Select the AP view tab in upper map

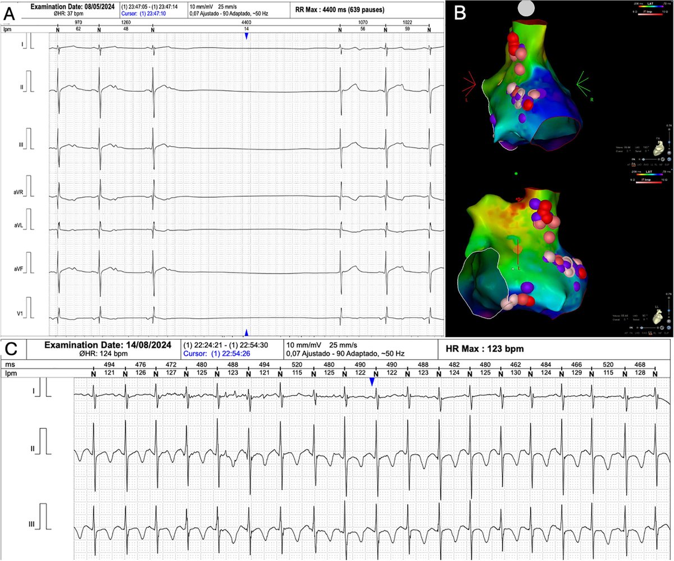click(x=629, y=165)
